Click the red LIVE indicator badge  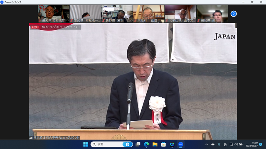[x=34, y=27]
